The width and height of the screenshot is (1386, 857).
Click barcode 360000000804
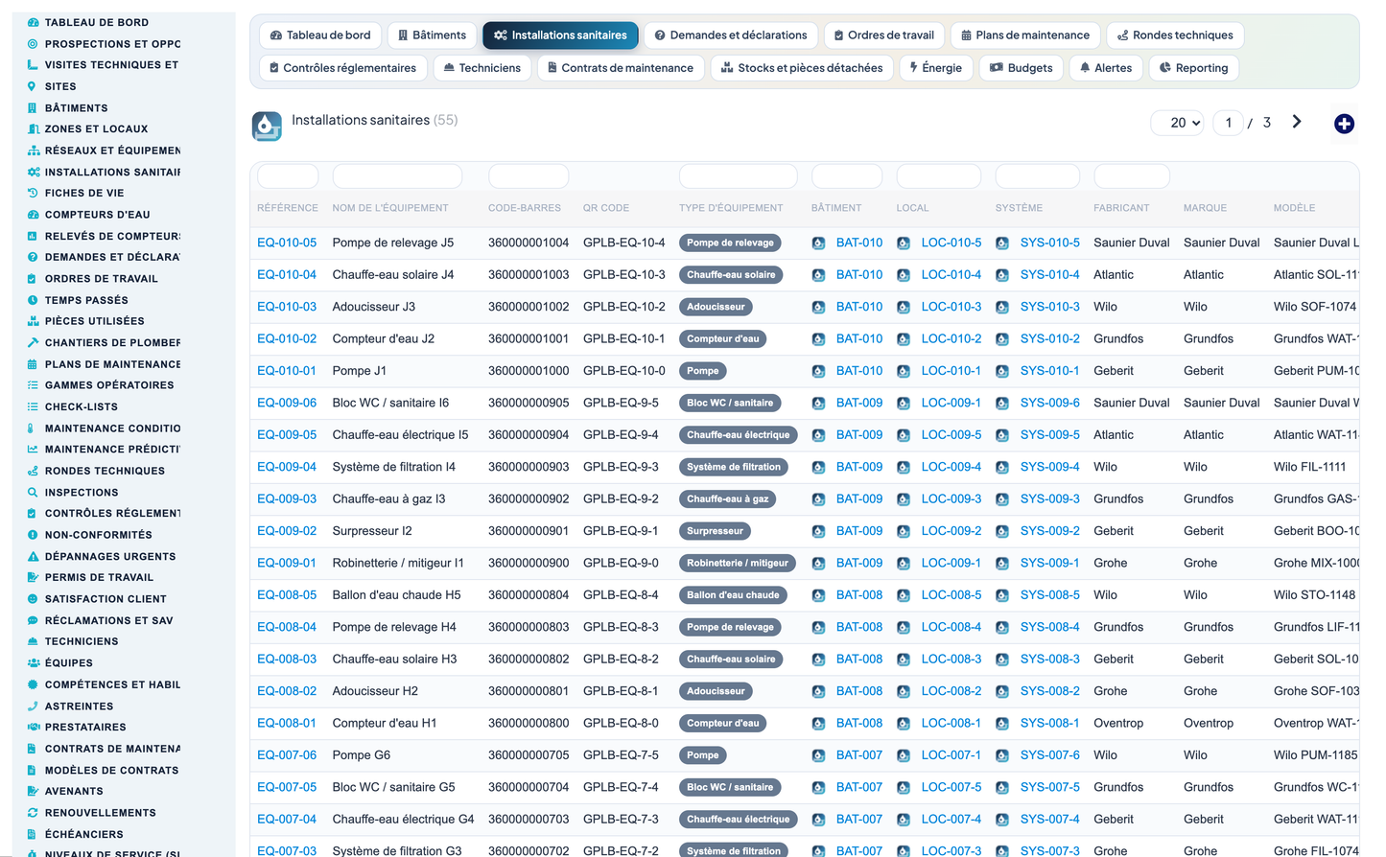pos(529,595)
